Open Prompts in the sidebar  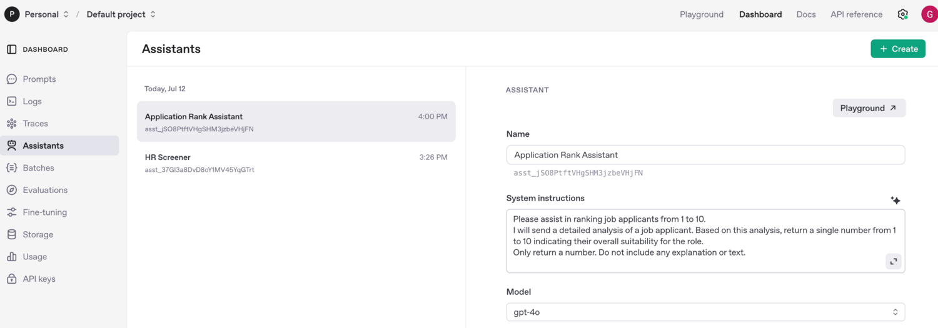pos(59,79)
